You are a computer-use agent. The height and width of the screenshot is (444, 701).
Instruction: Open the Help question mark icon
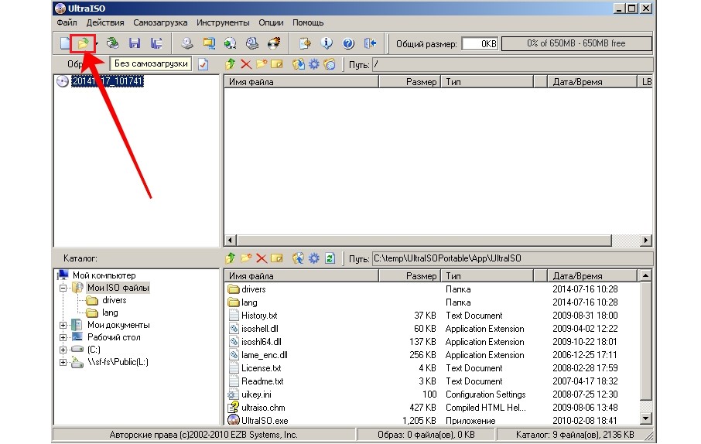[348, 43]
